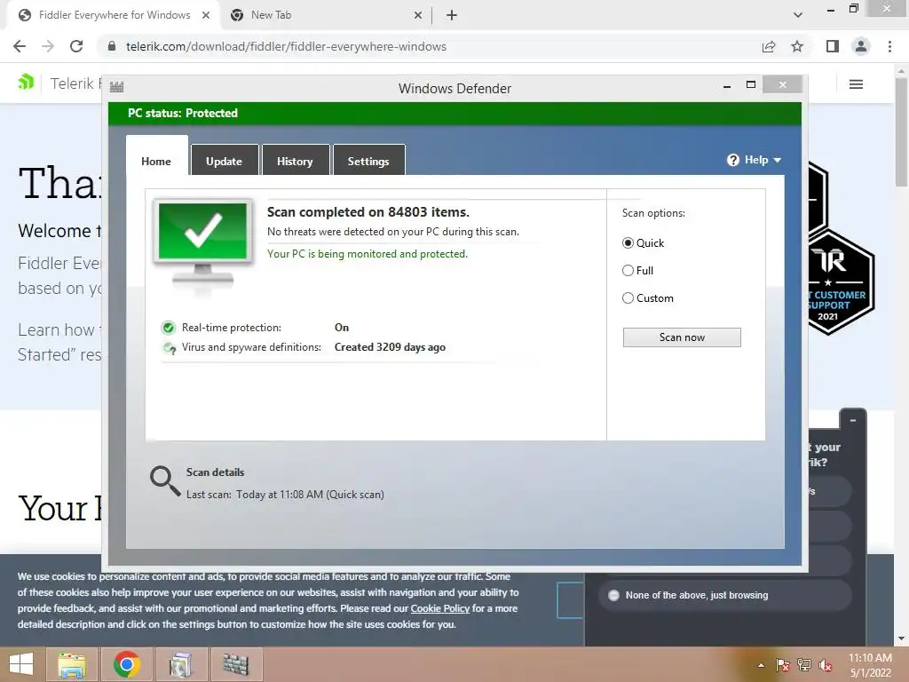Click the Windows Defender taskbar icon
Viewport: 909px width, 682px height.
pyautogui.click(x=235, y=664)
